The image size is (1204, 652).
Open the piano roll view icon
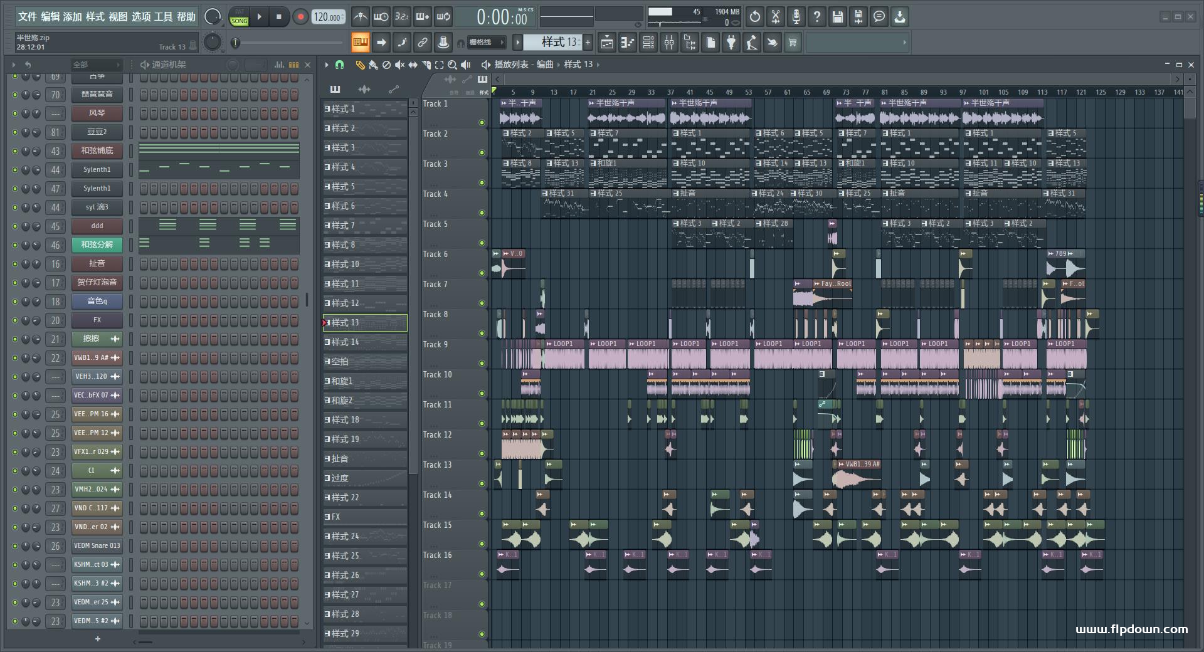pos(627,43)
